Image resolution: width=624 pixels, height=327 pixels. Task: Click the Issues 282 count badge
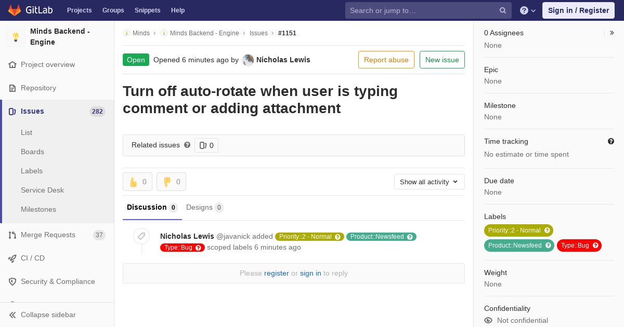point(97,112)
